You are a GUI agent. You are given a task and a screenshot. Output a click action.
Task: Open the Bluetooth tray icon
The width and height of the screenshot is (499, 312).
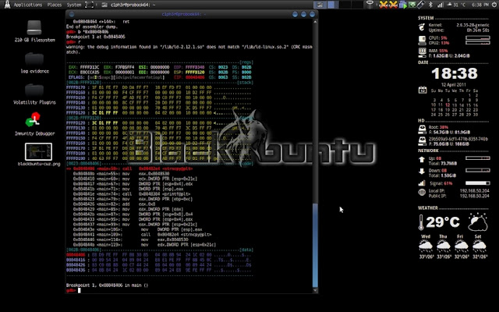(x=431, y=5)
